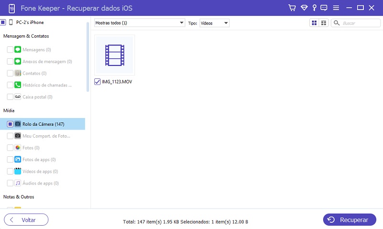The height and width of the screenshot is (229, 383).
Task: Click the PC-2's iPhone device label
Action: click(x=30, y=22)
